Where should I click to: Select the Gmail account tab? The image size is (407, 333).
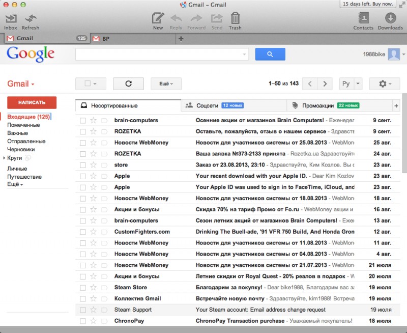(x=47, y=39)
